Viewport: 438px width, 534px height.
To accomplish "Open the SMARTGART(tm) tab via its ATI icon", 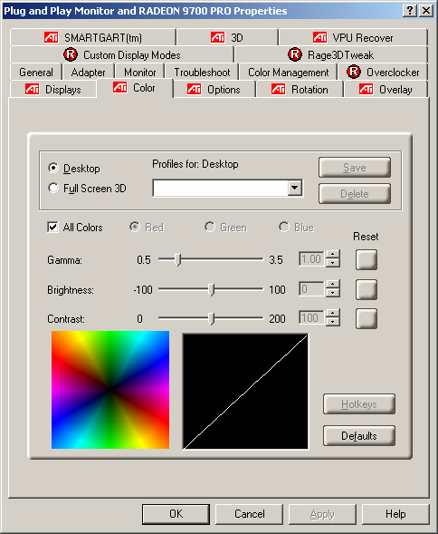I will tap(51, 37).
